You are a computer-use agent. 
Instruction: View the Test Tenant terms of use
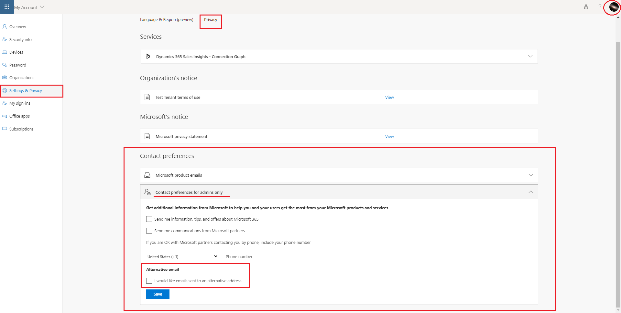point(389,97)
